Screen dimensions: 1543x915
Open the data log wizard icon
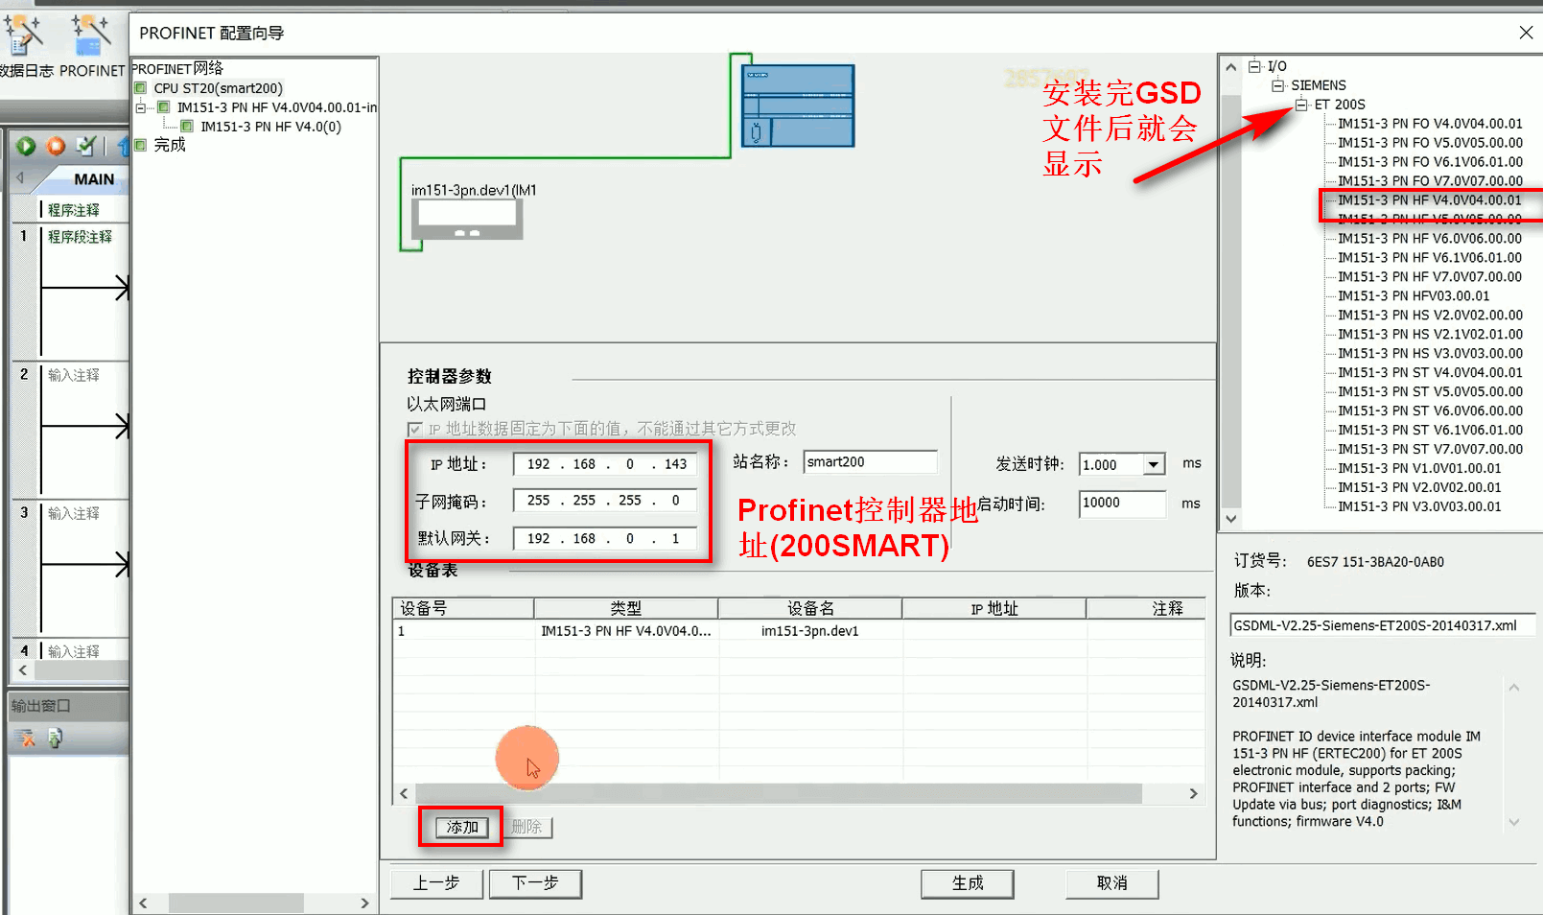tap(23, 36)
